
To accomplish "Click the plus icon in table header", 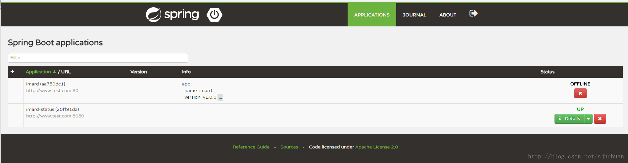I will 13,72.
